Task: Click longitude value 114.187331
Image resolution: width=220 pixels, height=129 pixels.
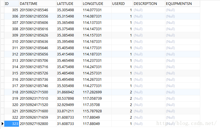Action: click(x=97, y=54)
